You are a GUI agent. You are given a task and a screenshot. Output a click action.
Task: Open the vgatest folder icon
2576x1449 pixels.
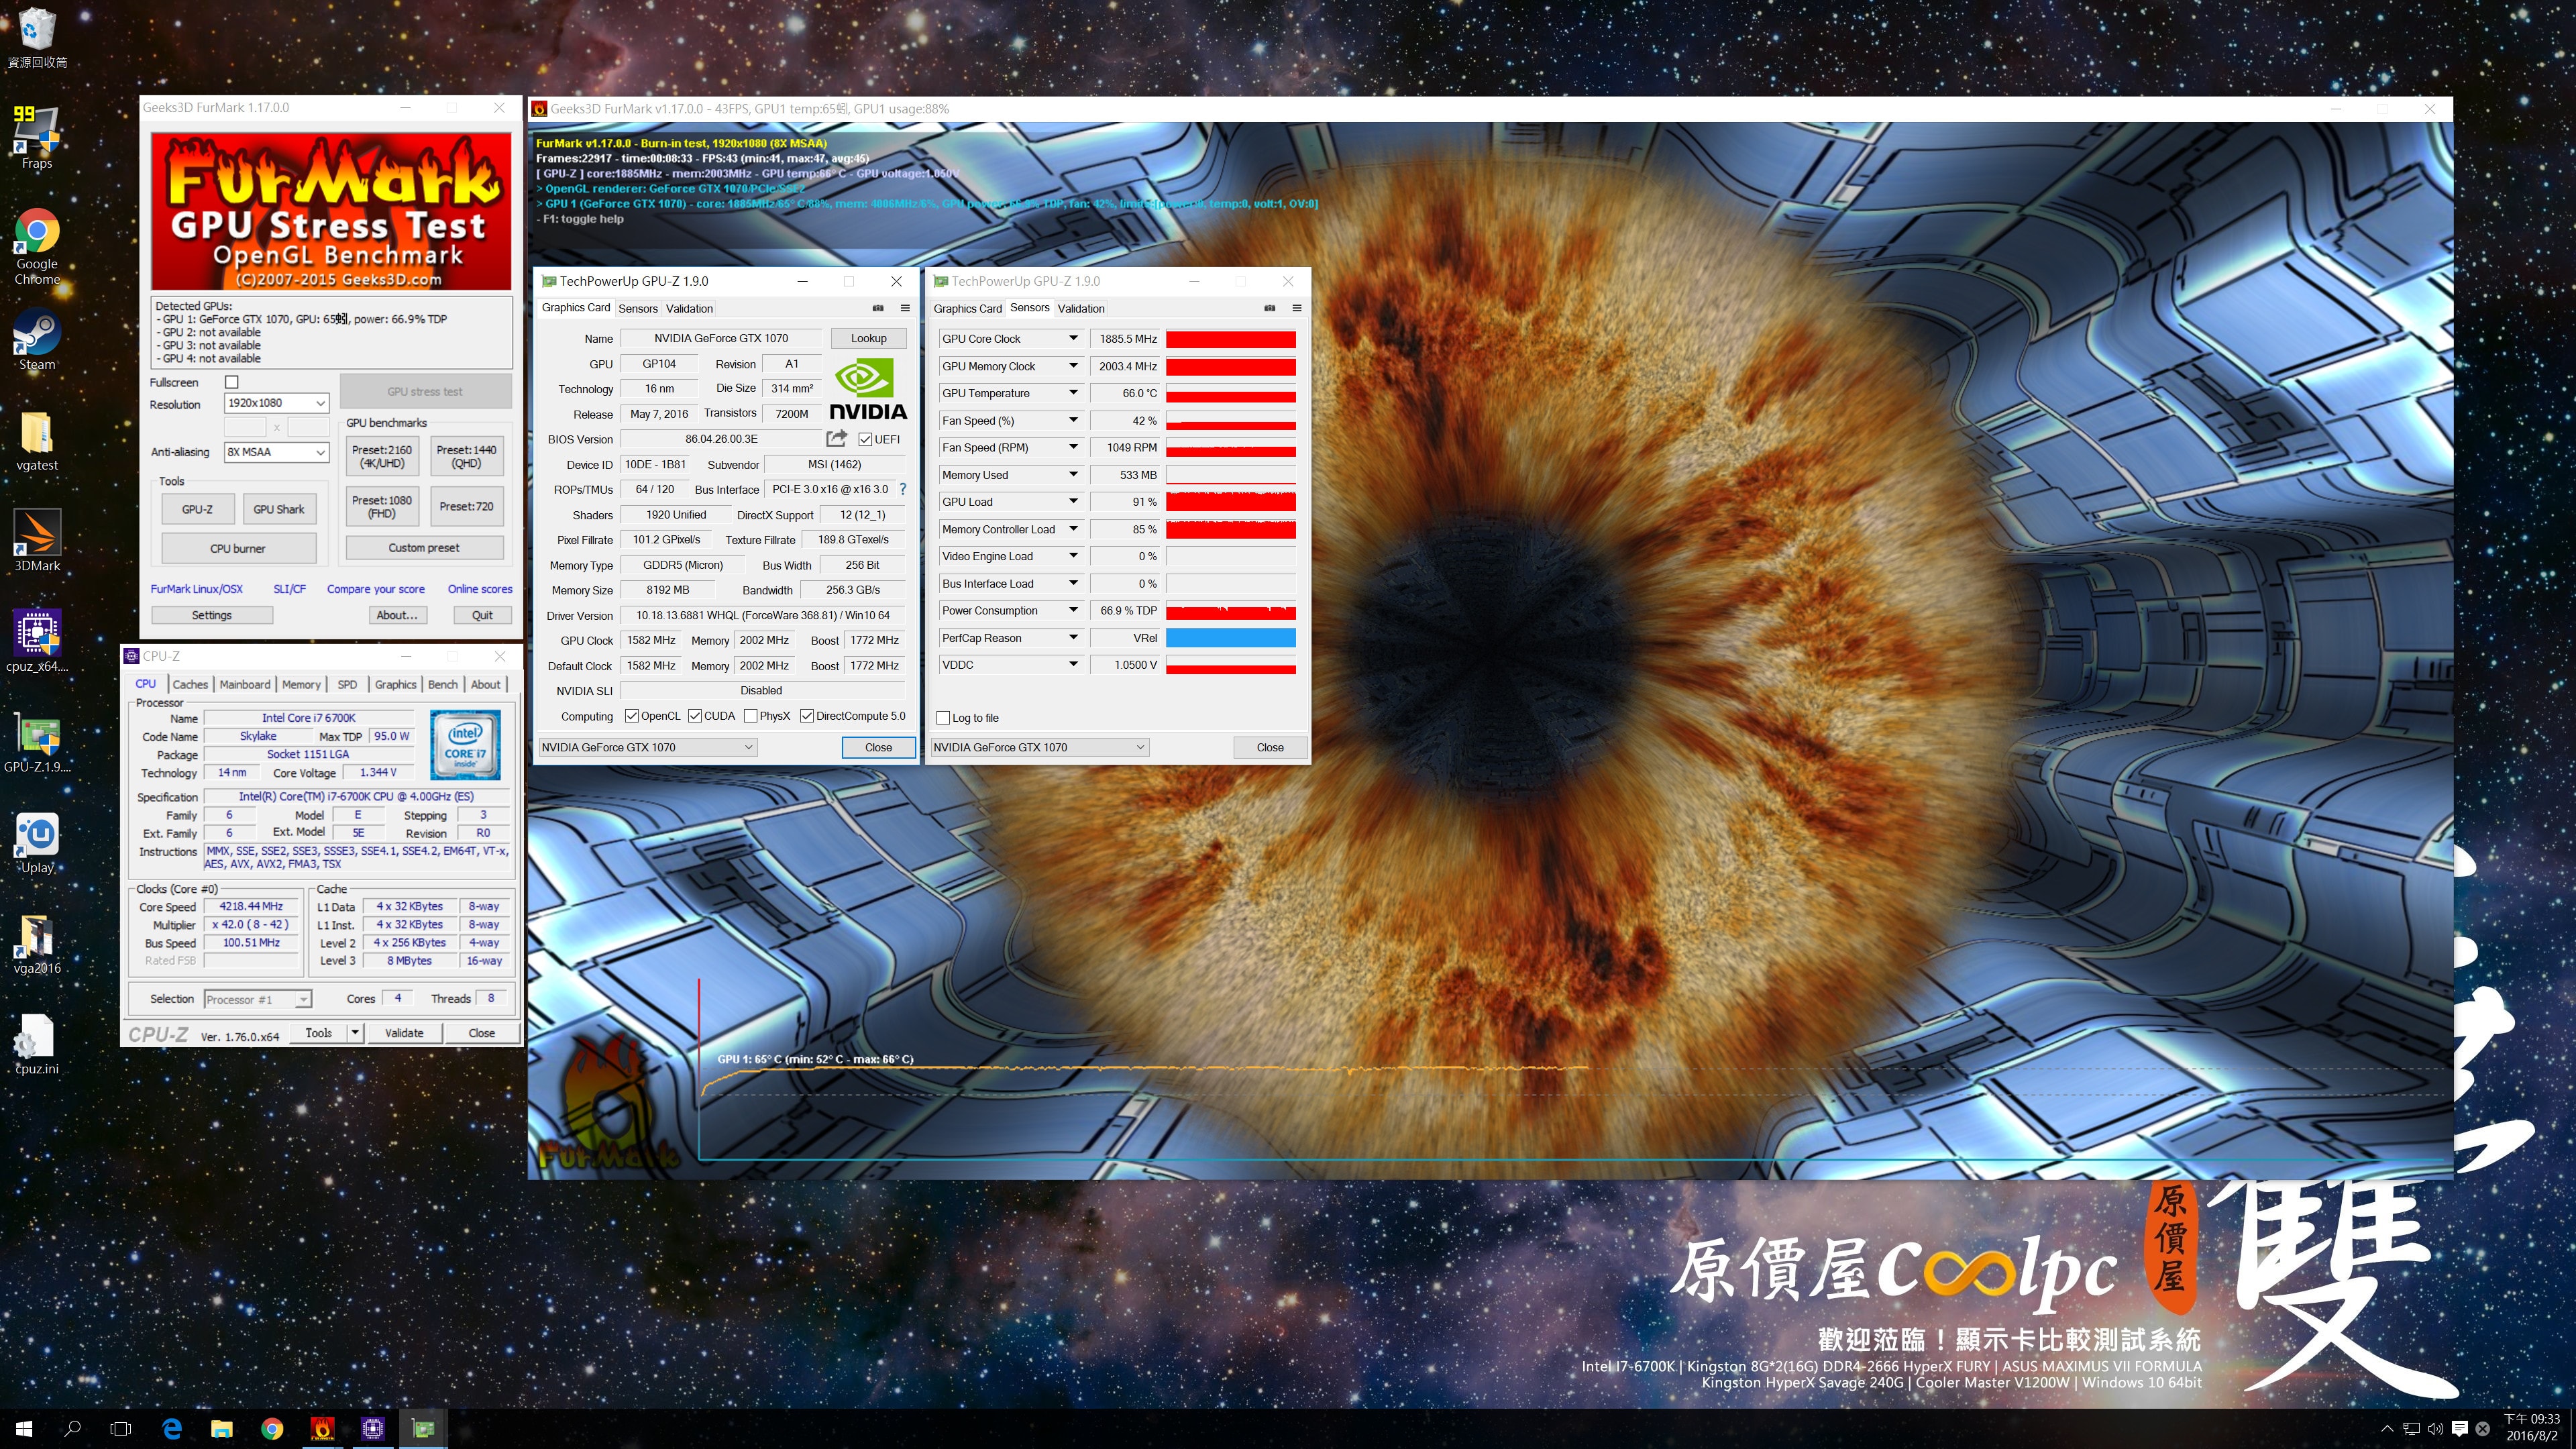pos(37,440)
